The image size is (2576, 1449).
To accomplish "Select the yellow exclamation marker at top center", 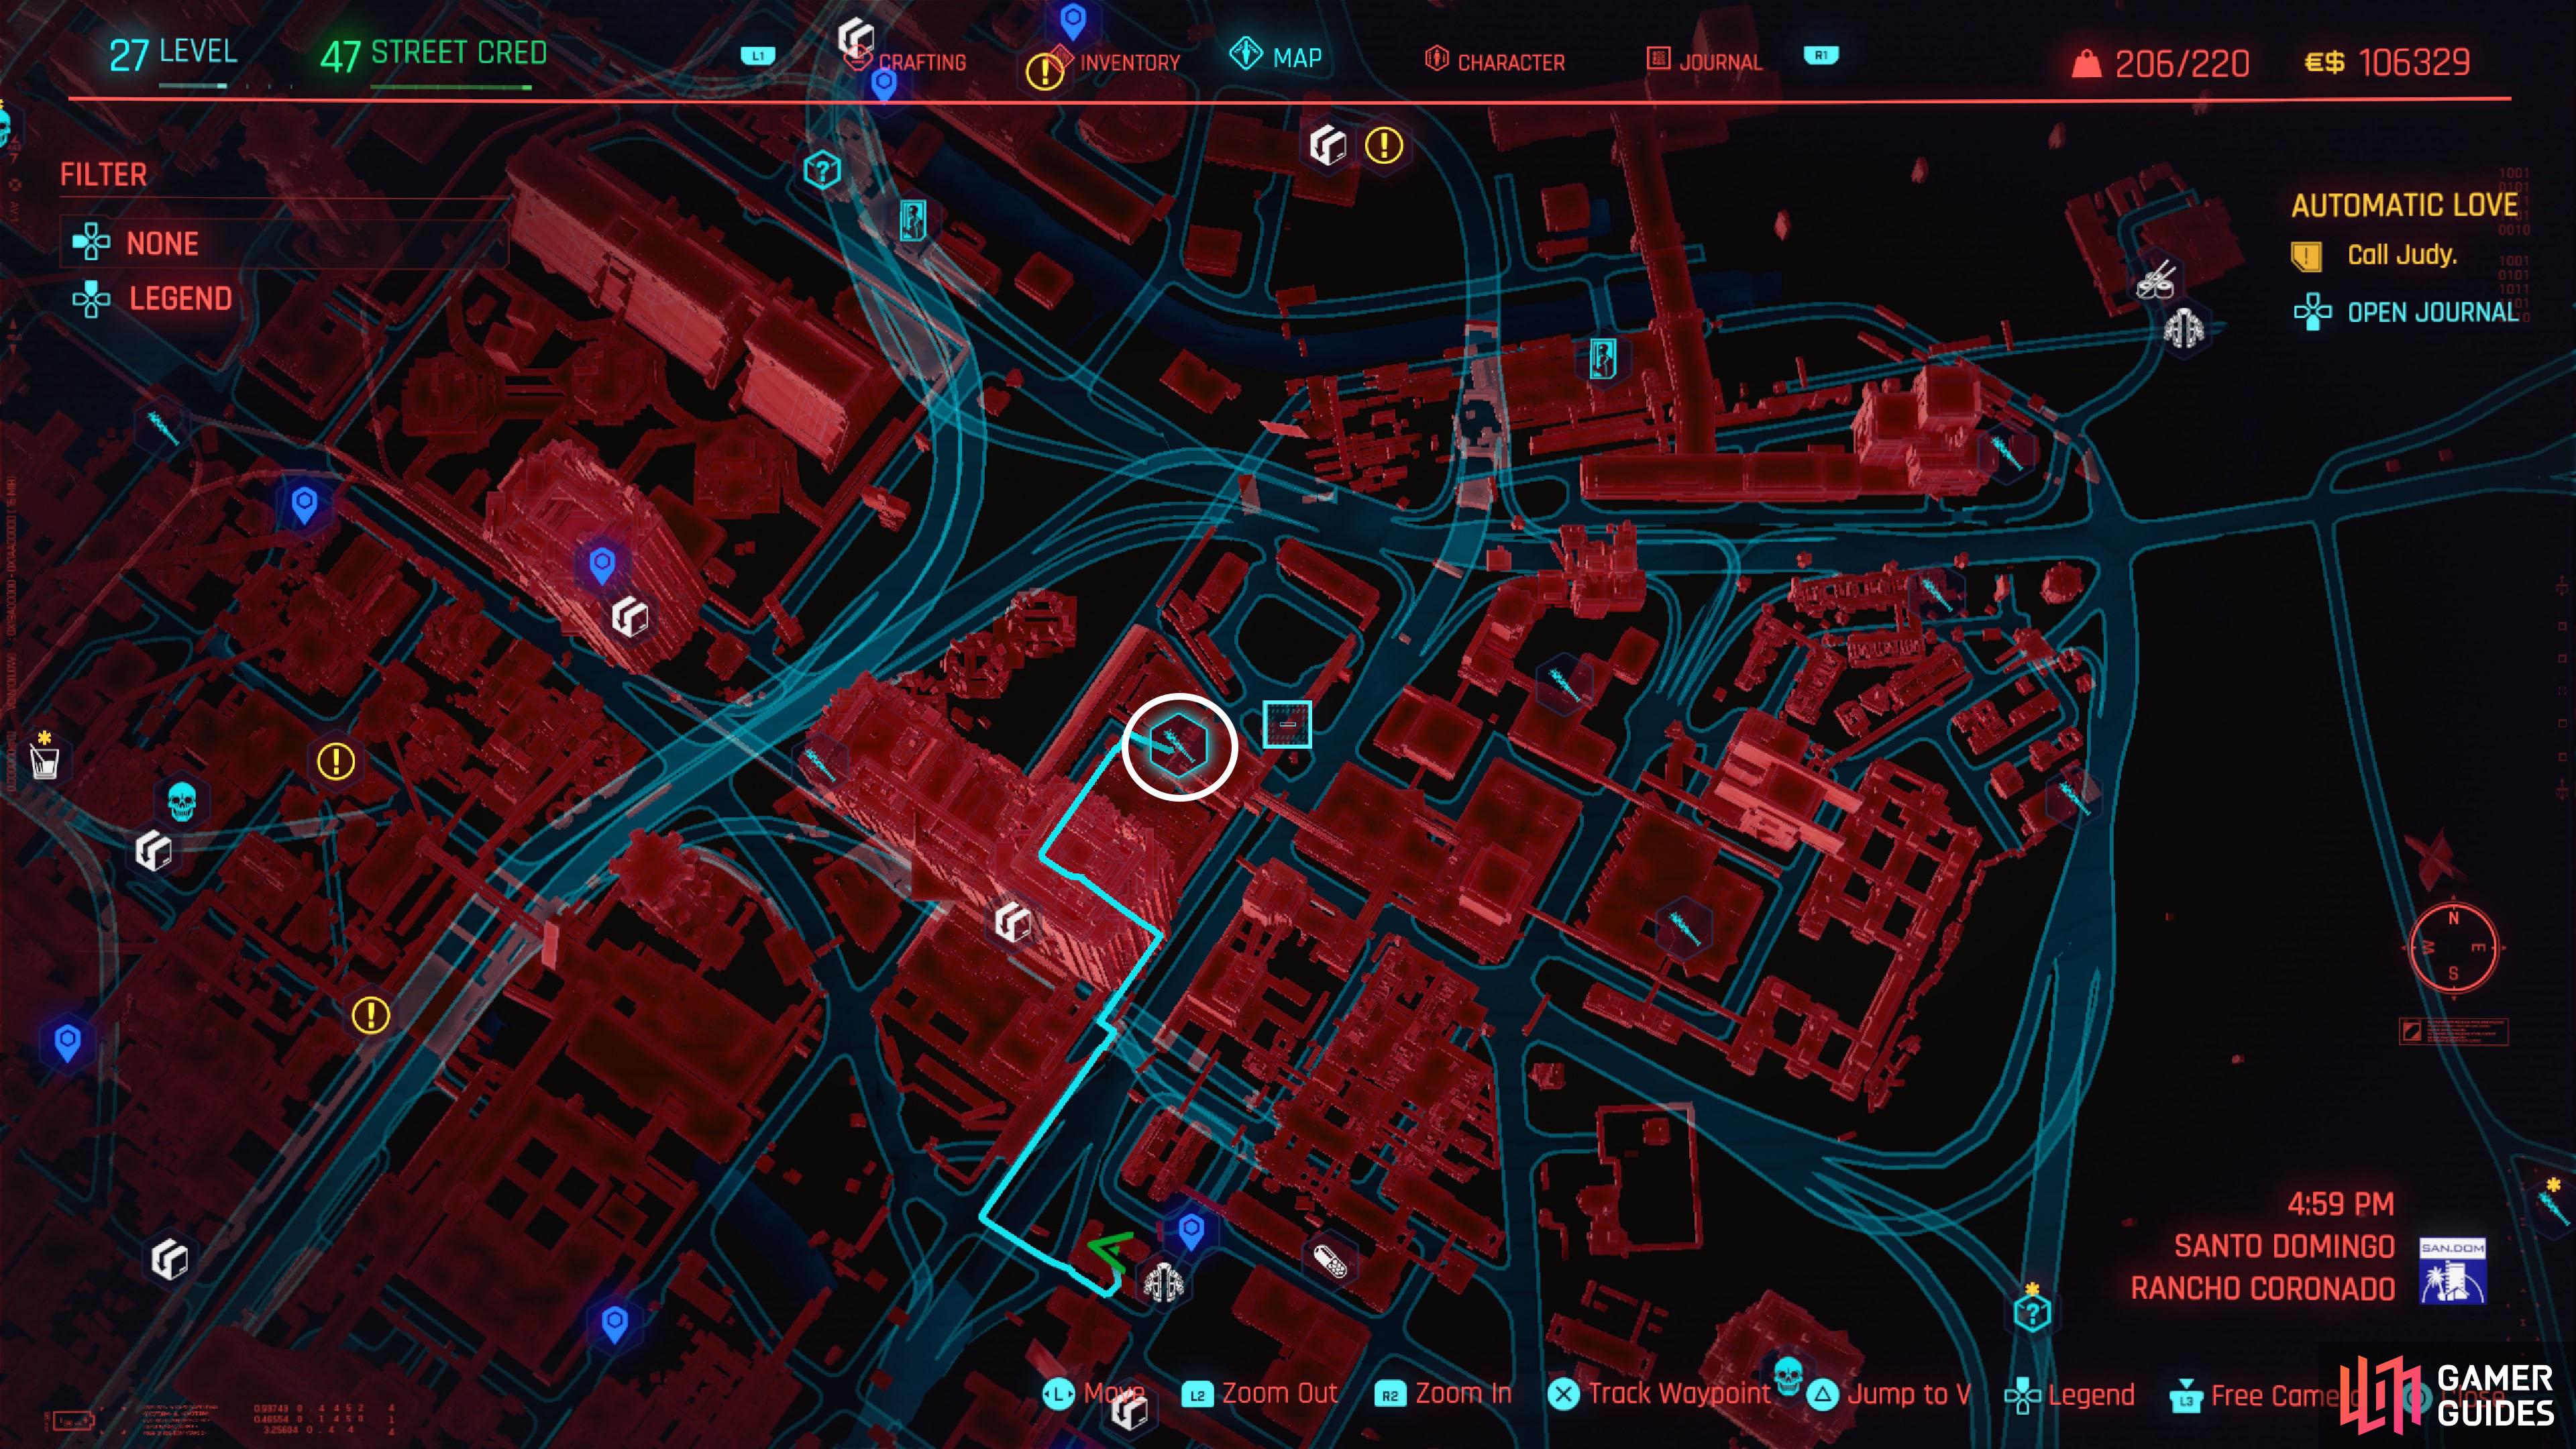I will (x=1384, y=146).
